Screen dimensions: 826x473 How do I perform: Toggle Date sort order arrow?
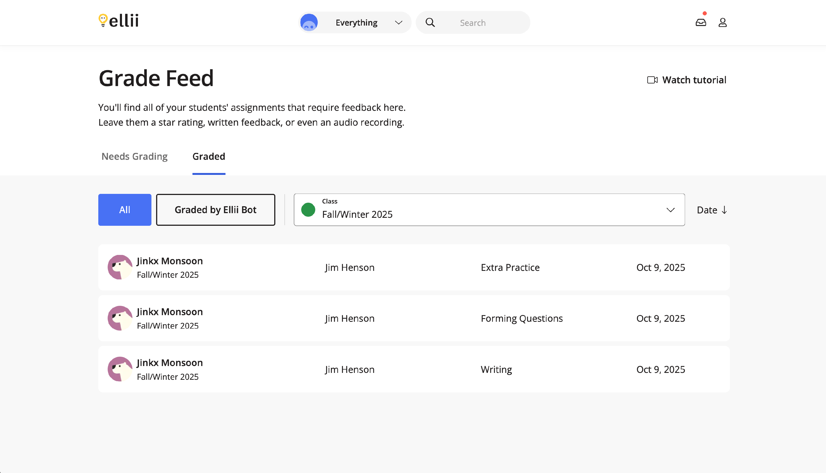pyautogui.click(x=724, y=210)
